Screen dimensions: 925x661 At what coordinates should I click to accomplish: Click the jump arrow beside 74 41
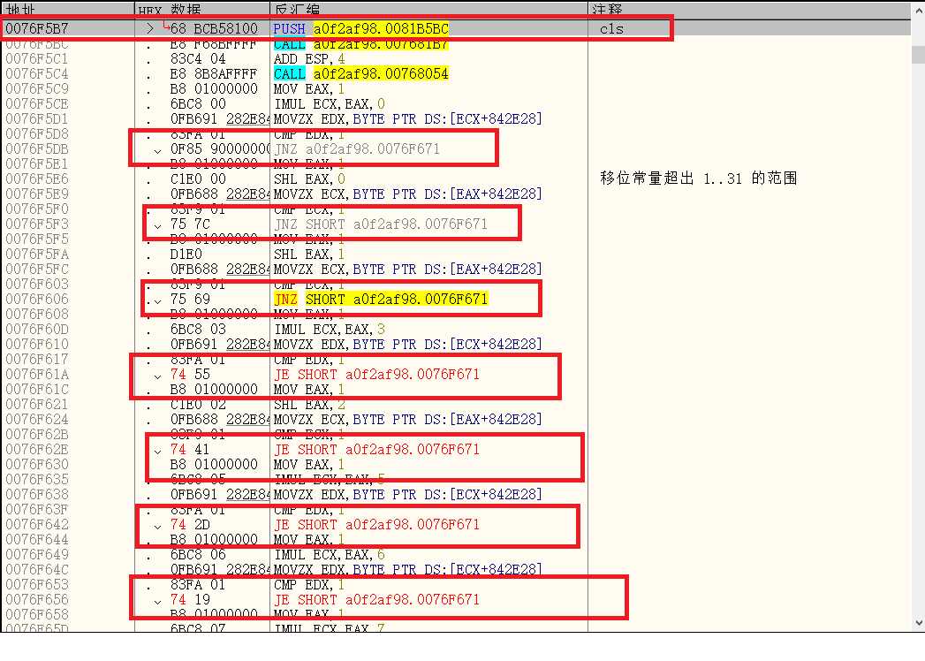pyautogui.click(x=157, y=451)
